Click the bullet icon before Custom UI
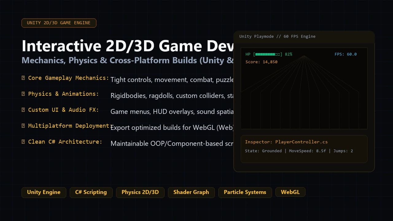Screen dimensions: 393x221 tap(23, 110)
